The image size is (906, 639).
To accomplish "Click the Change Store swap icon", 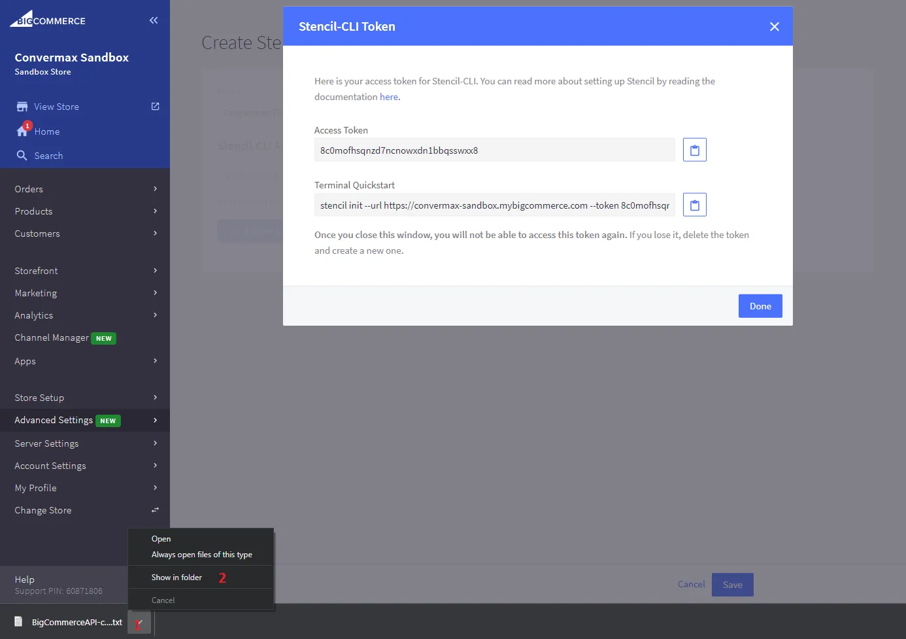I will coord(155,510).
